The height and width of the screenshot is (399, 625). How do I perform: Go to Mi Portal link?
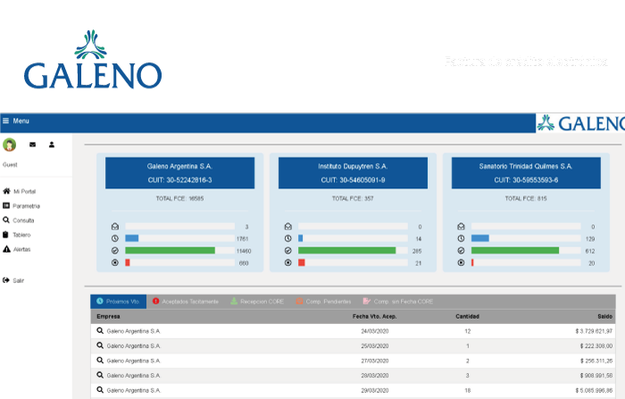click(x=25, y=191)
